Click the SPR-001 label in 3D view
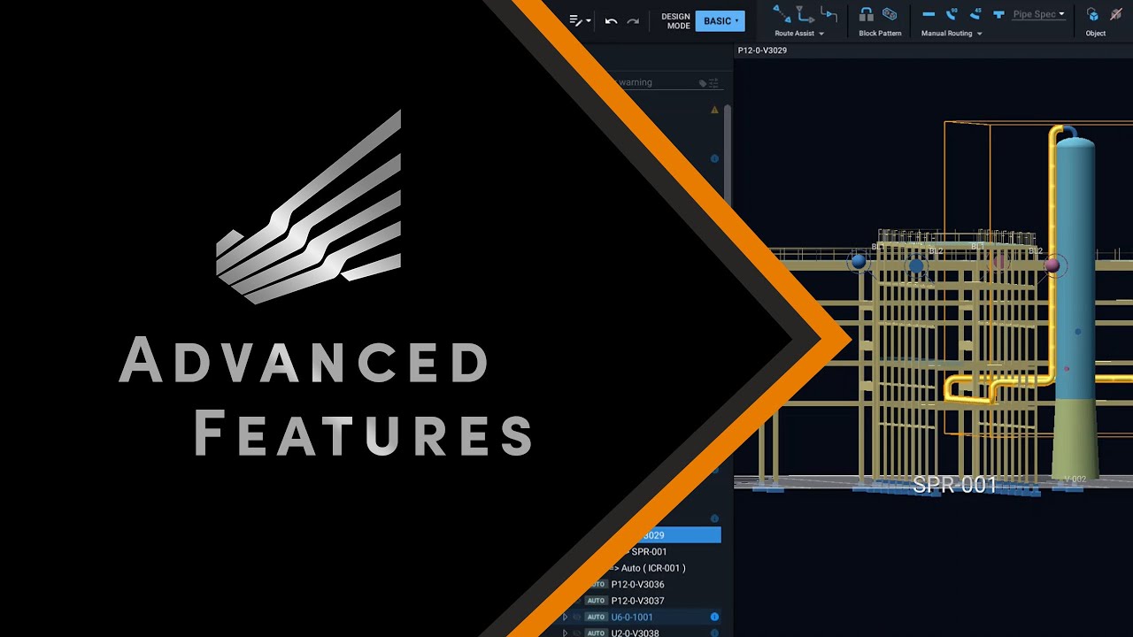This screenshot has width=1133, height=637. 955,485
